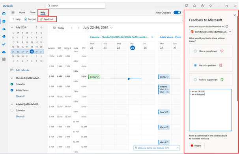The height and width of the screenshot is (154, 239).
Task: Click Show all under ChristieC calendars
Action: 20,96
